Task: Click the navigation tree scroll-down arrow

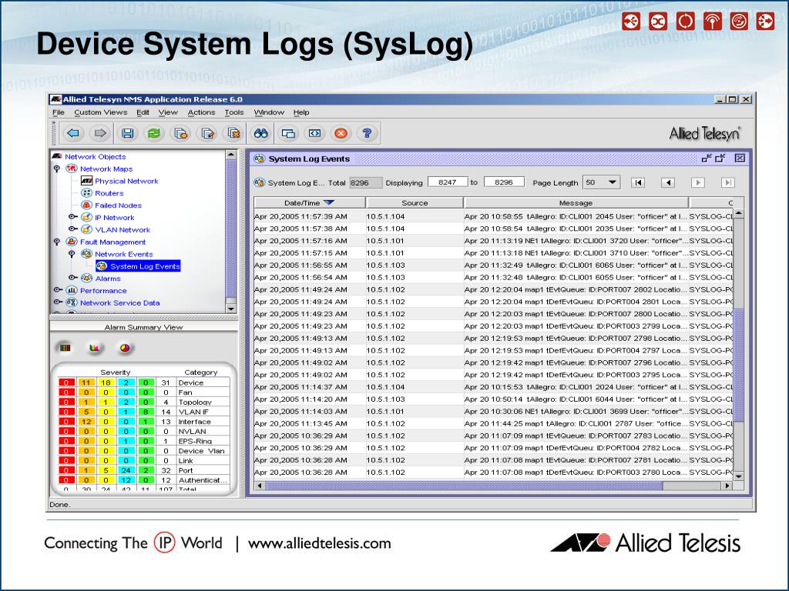Action: [x=230, y=309]
